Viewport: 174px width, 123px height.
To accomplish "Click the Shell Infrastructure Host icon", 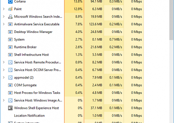I will 10,55.
